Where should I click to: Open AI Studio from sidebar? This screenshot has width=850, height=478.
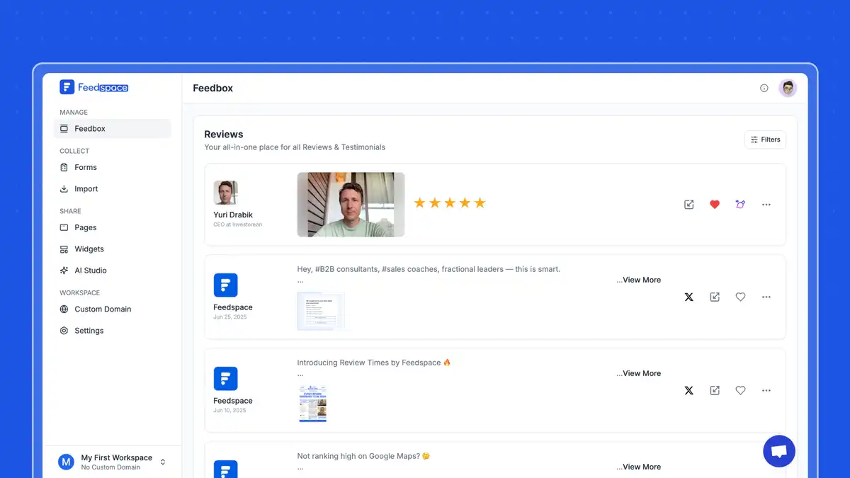[91, 271]
